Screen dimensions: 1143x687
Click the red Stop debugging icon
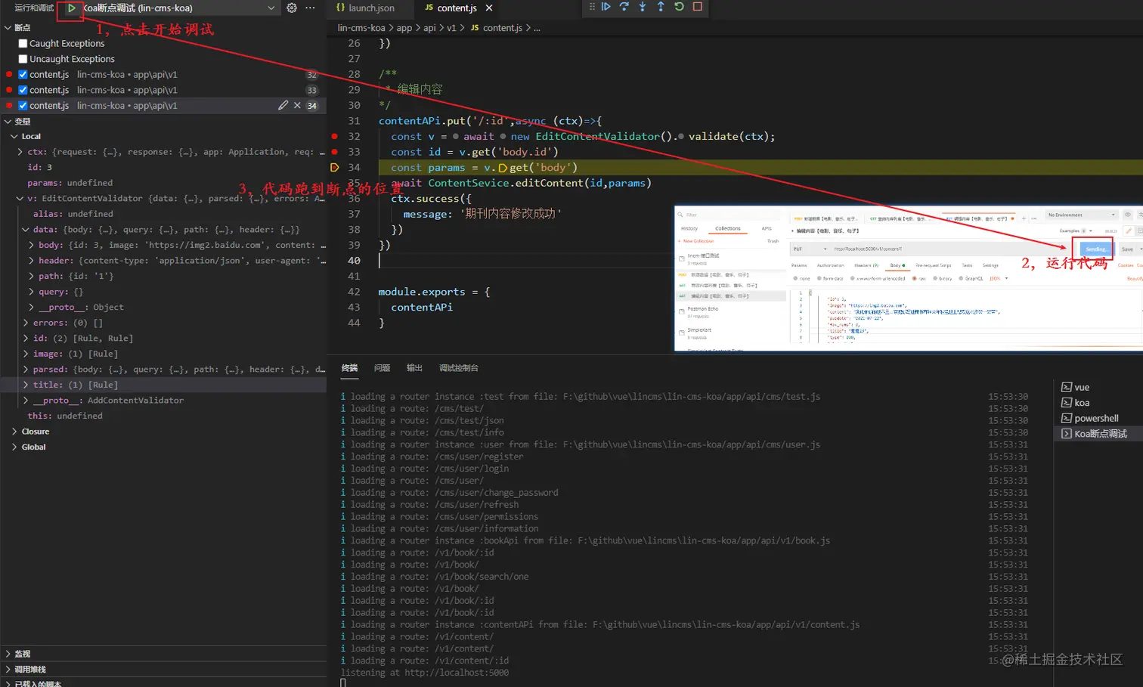[x=697, y=7]
